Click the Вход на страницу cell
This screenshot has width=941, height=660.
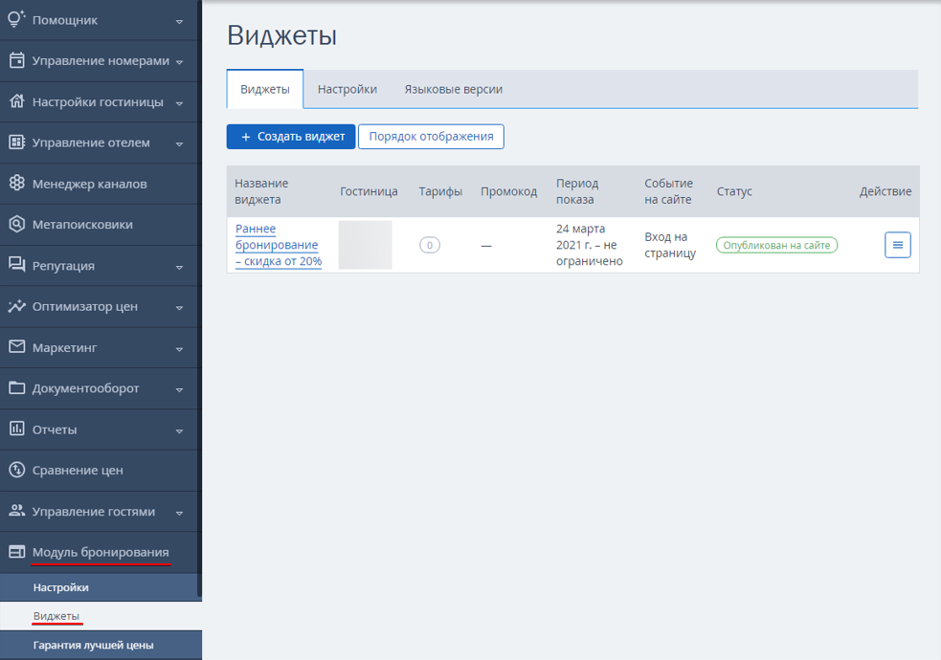(x=670, y=245)
